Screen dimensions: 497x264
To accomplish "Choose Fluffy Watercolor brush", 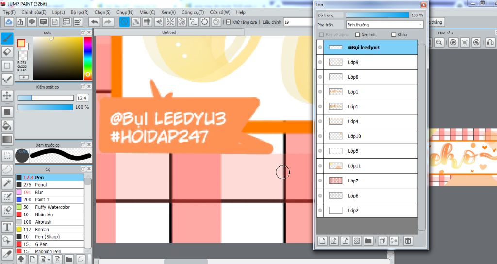I will (50, 207).
